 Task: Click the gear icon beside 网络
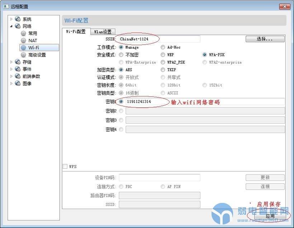(18, 26)
